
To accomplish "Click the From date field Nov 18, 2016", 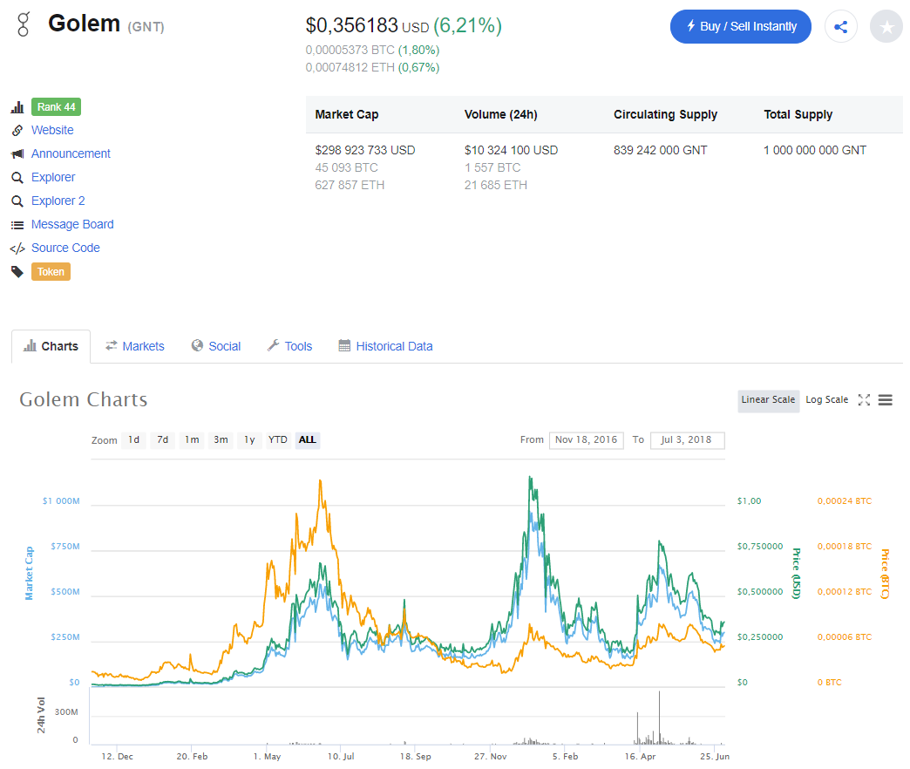I will (x=586, y=440).
